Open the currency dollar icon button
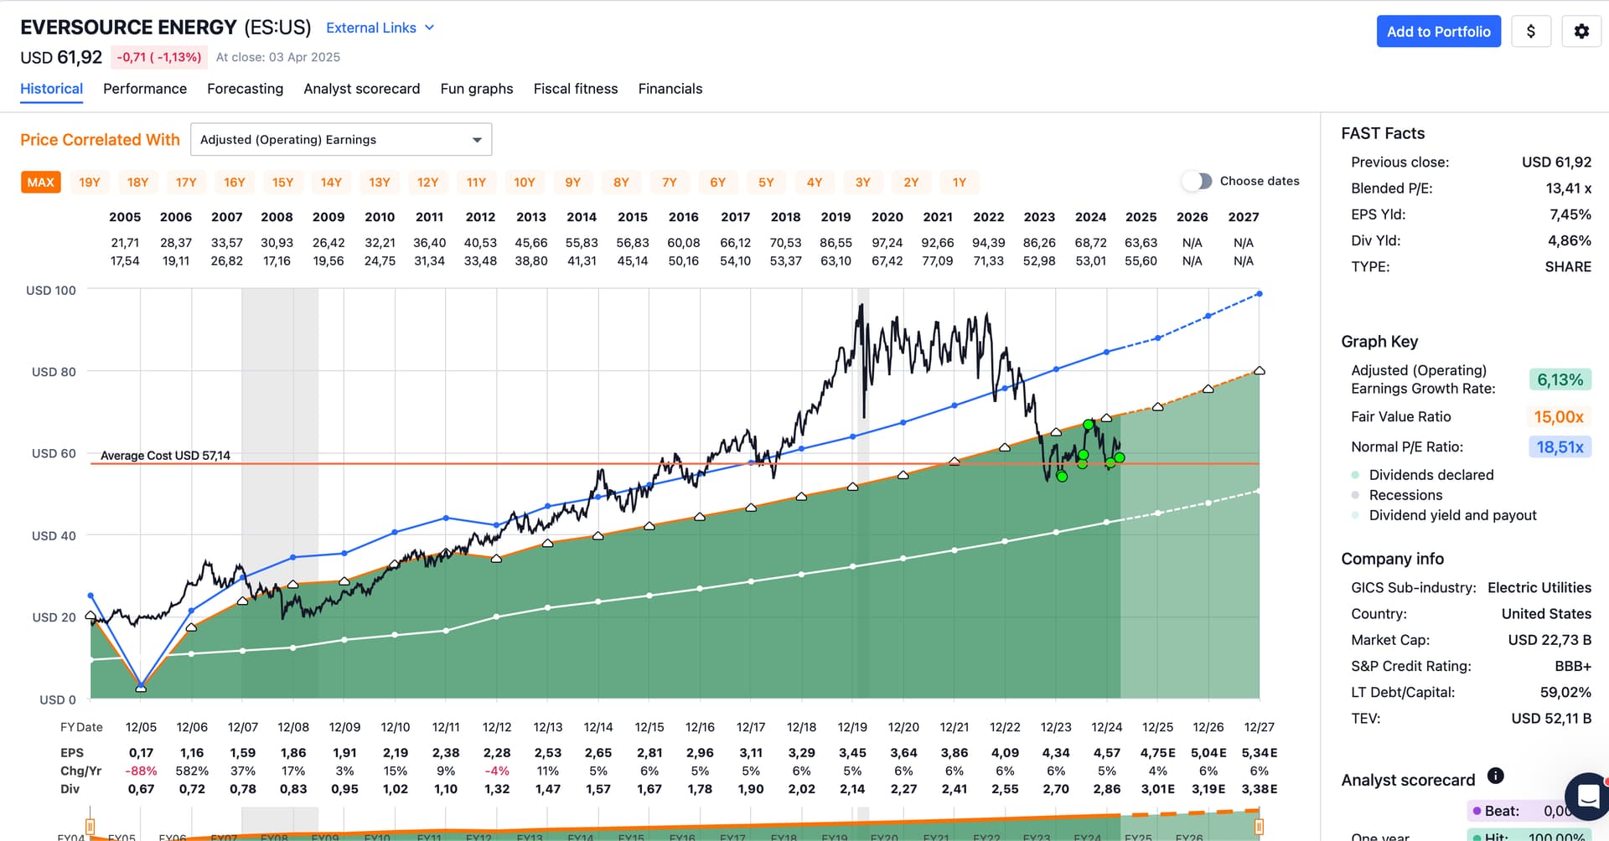The image size is (1609, 841). (1531, 32)
